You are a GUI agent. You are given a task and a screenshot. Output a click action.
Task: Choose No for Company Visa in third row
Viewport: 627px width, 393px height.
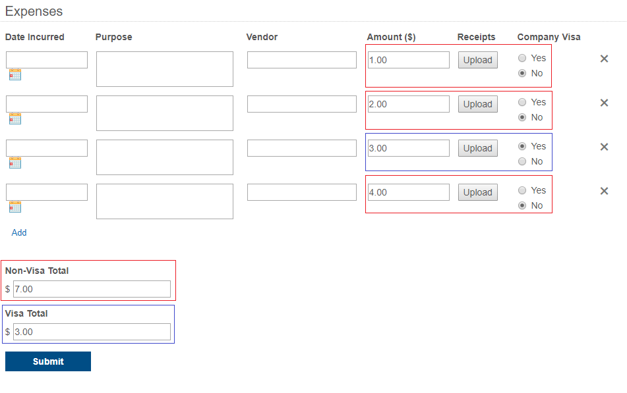tap(522, 161)
